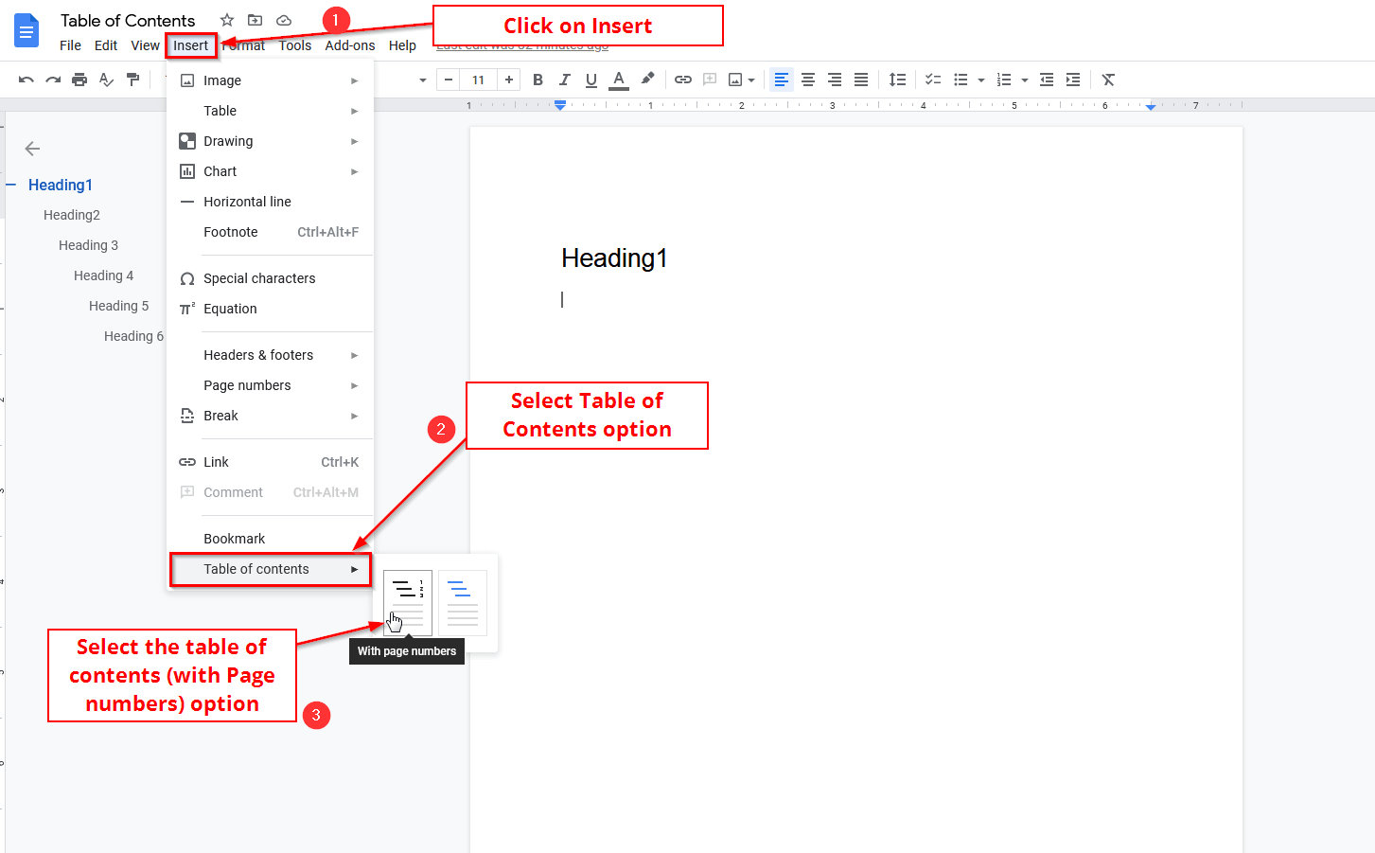
Task: Open line spacing options
Action: (897, 80)
